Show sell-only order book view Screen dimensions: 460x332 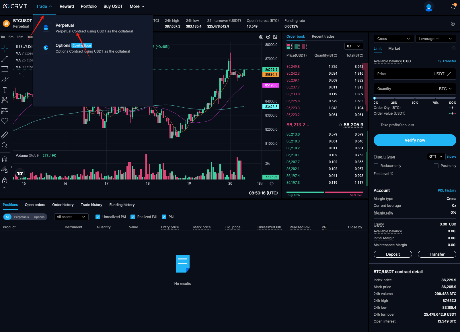[x=305, y=46]
